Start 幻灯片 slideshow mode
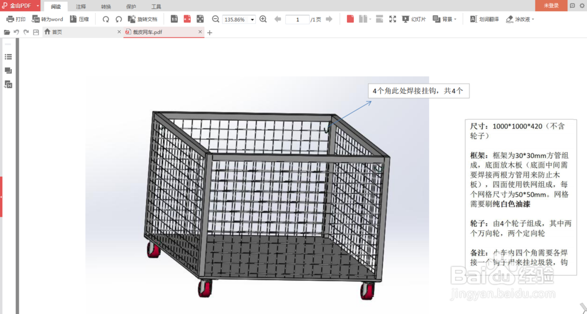The width and height of the screenshot is (587, 314). [414, 19]
